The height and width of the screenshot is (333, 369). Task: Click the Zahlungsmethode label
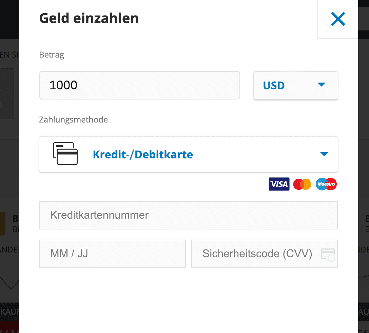point(74,120)
